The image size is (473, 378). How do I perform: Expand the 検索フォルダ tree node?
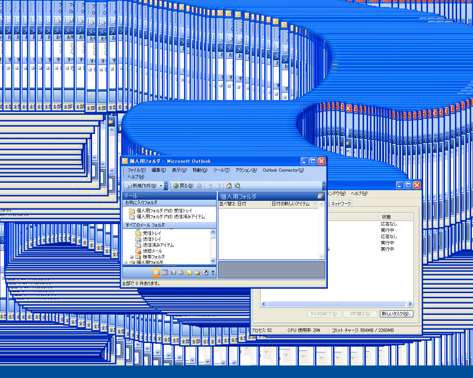[132, 257]
